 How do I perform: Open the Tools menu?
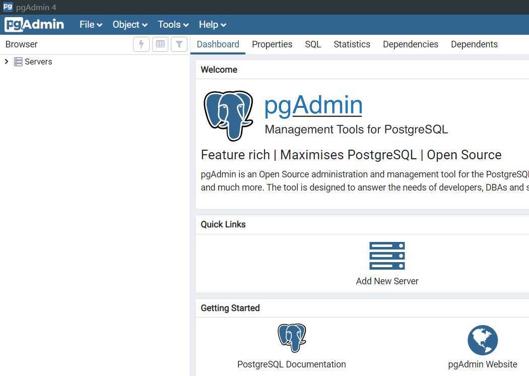173,25
